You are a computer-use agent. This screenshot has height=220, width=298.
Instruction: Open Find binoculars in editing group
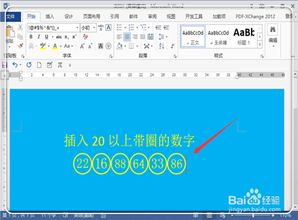point(273,30)
